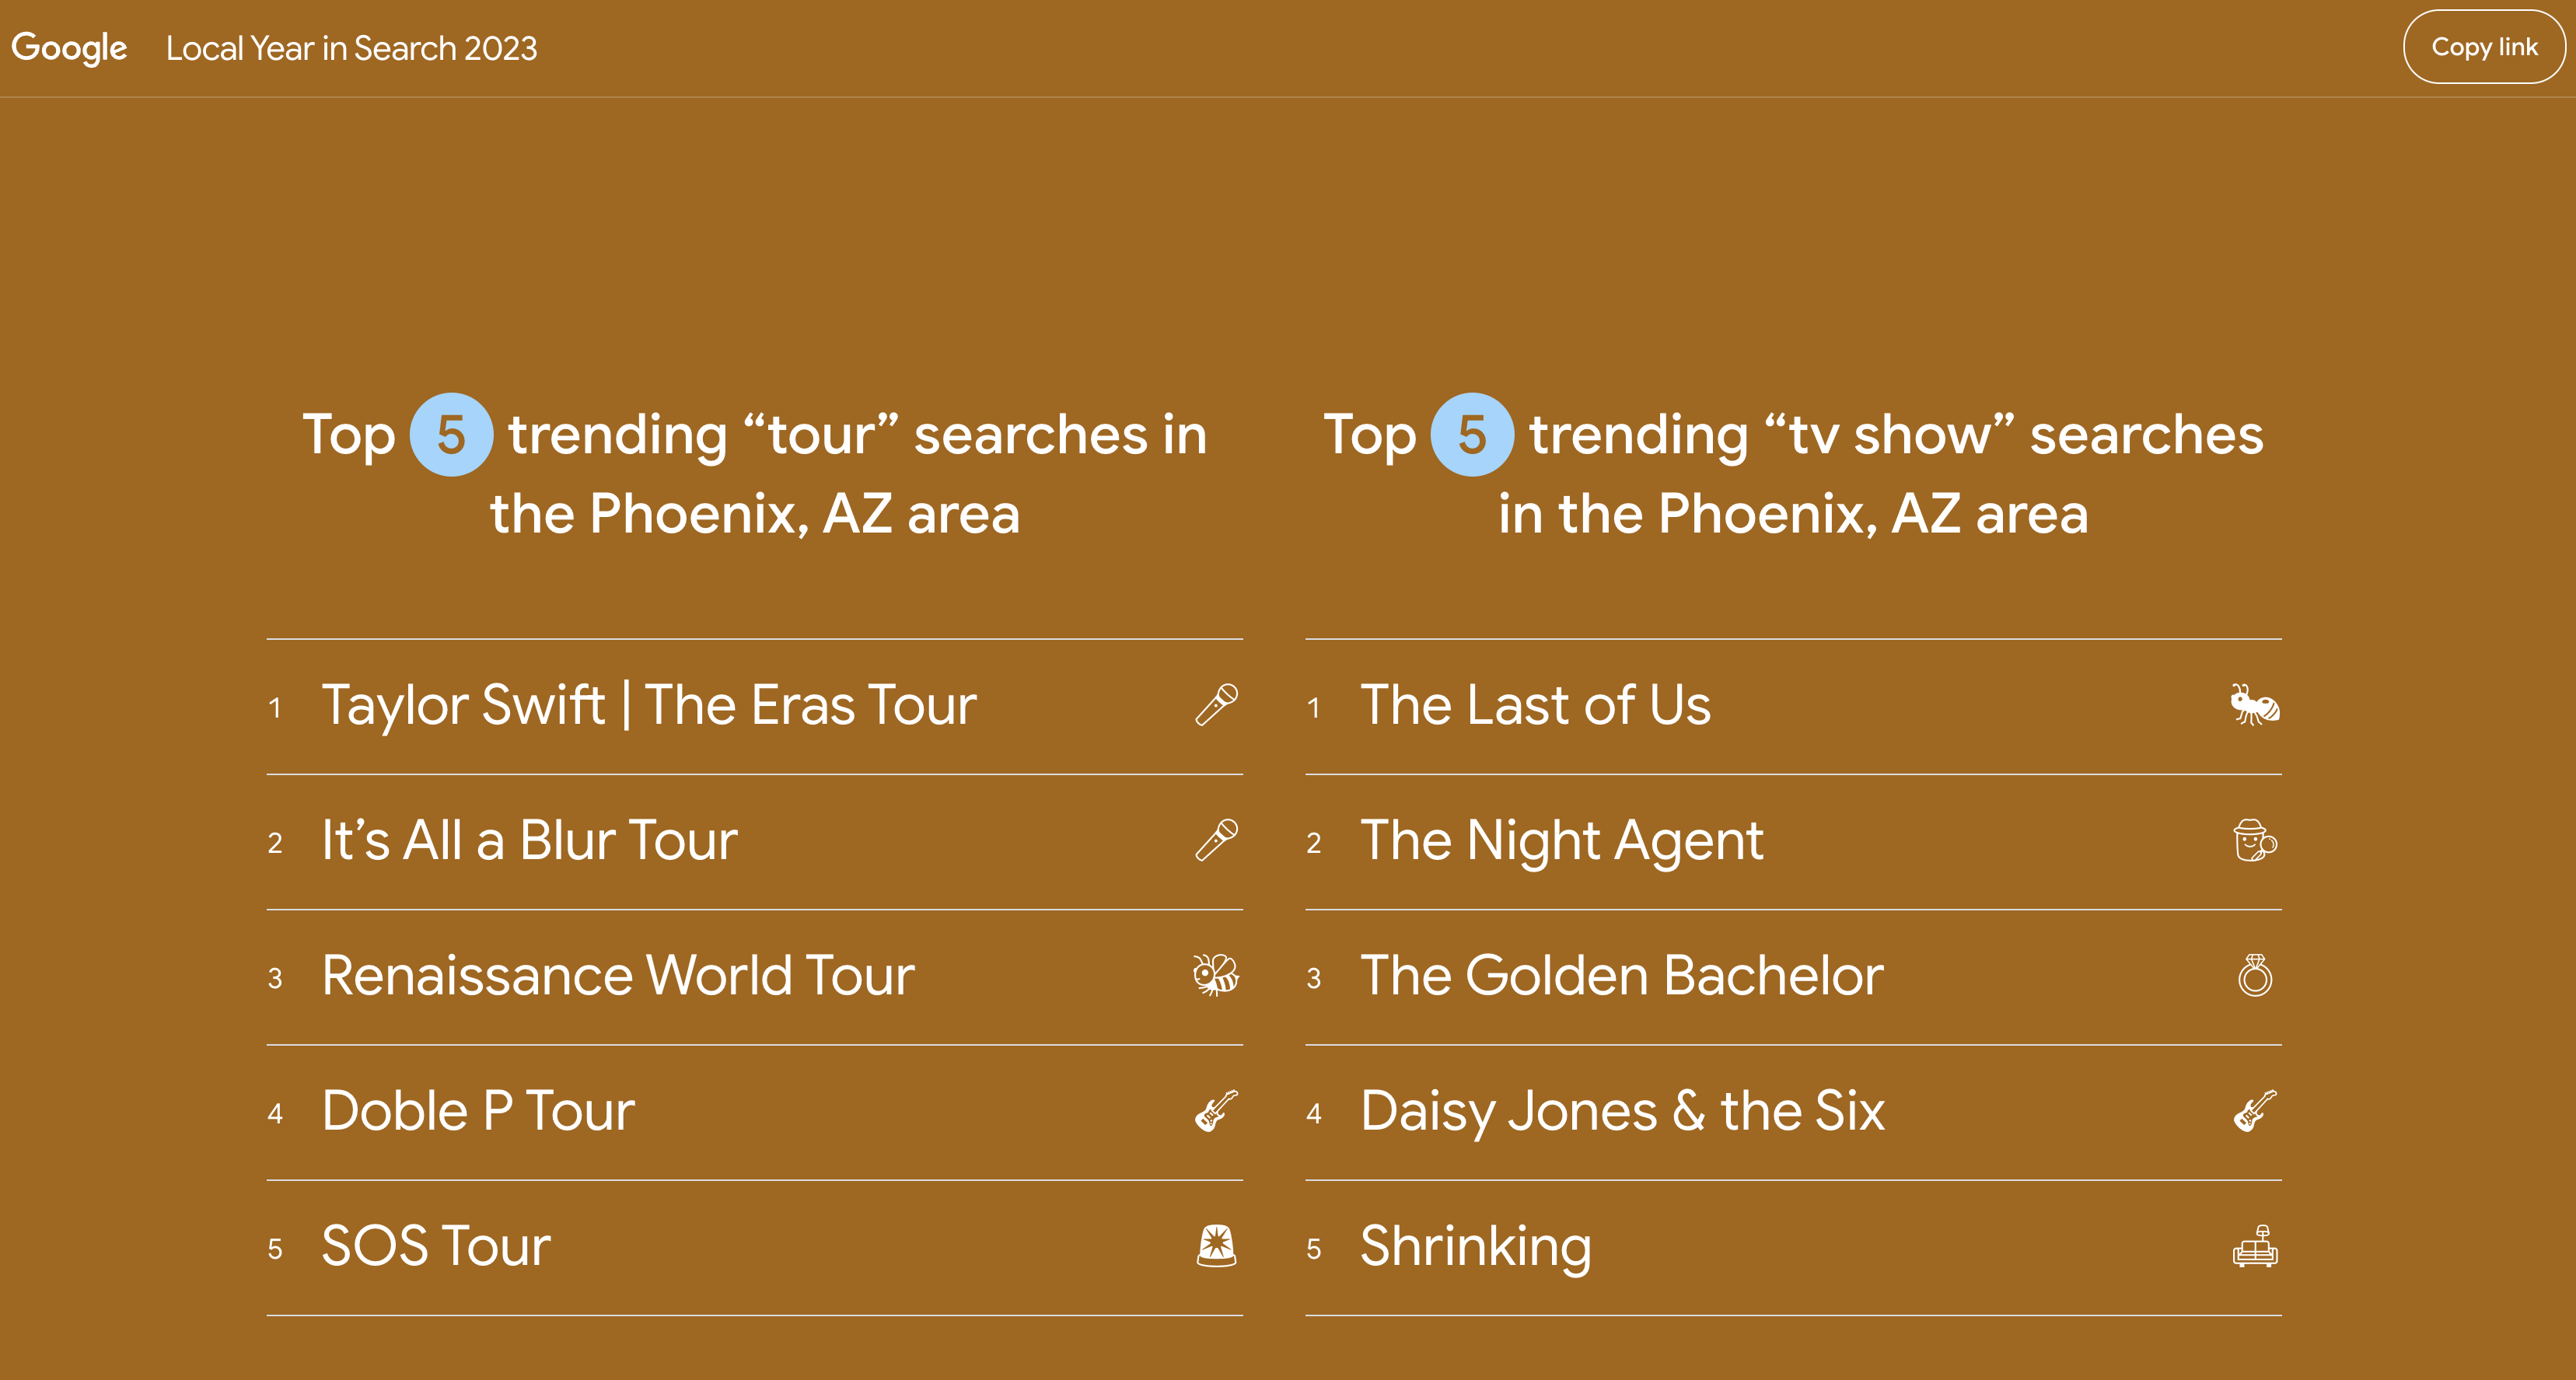Click the microphone icon beside Taylor Swift Eras Tour
The height and width of the screenshot is (1380, 2576).
click(x=1217, y=706)
